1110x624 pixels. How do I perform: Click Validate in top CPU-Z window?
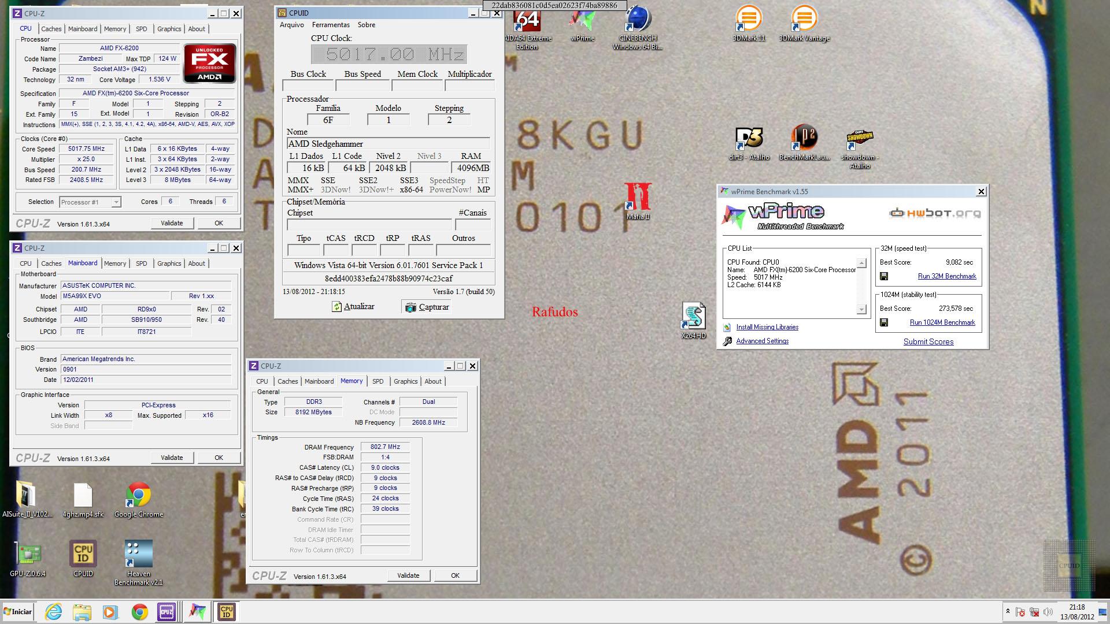click(x=172, y=223)
